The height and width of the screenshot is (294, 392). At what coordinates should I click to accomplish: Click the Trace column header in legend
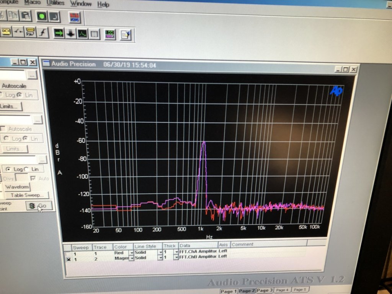102,247
